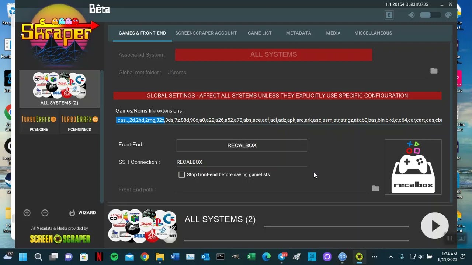Open Task View on taskbar
The image size is (472, 265).
[x=54, y=257]
